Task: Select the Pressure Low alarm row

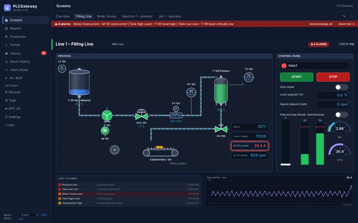Action: point(129,185)
